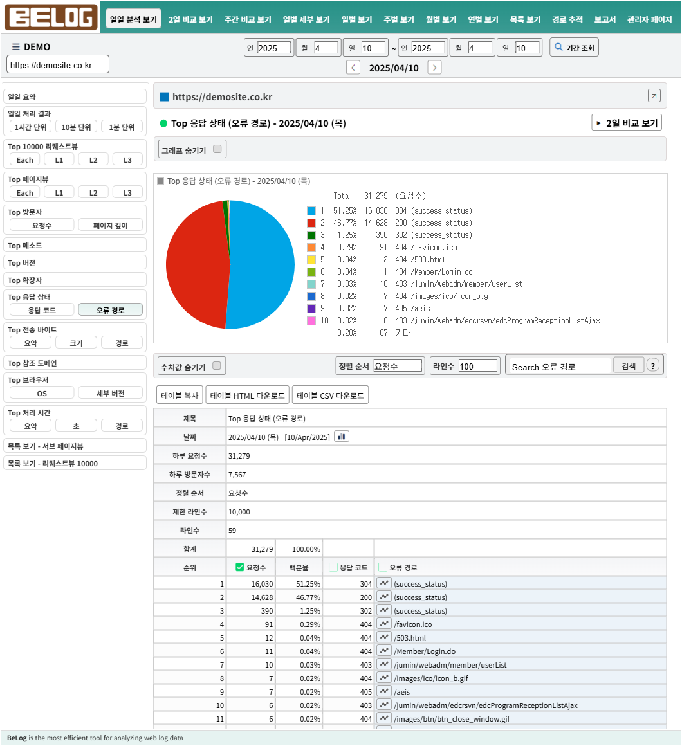
Task: Open the search help question mark
Action: coord(653,365)
